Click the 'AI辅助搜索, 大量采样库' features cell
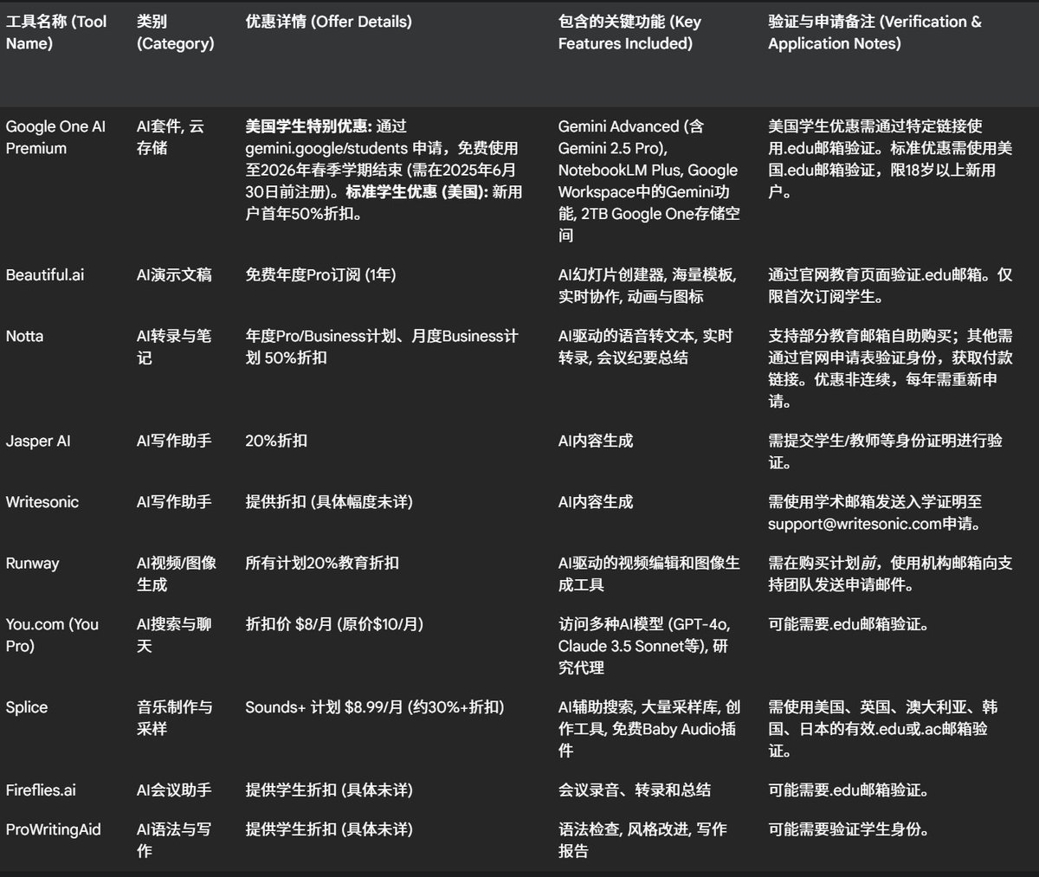Screen dimensions: 1039x877 (x=649, y=729)
